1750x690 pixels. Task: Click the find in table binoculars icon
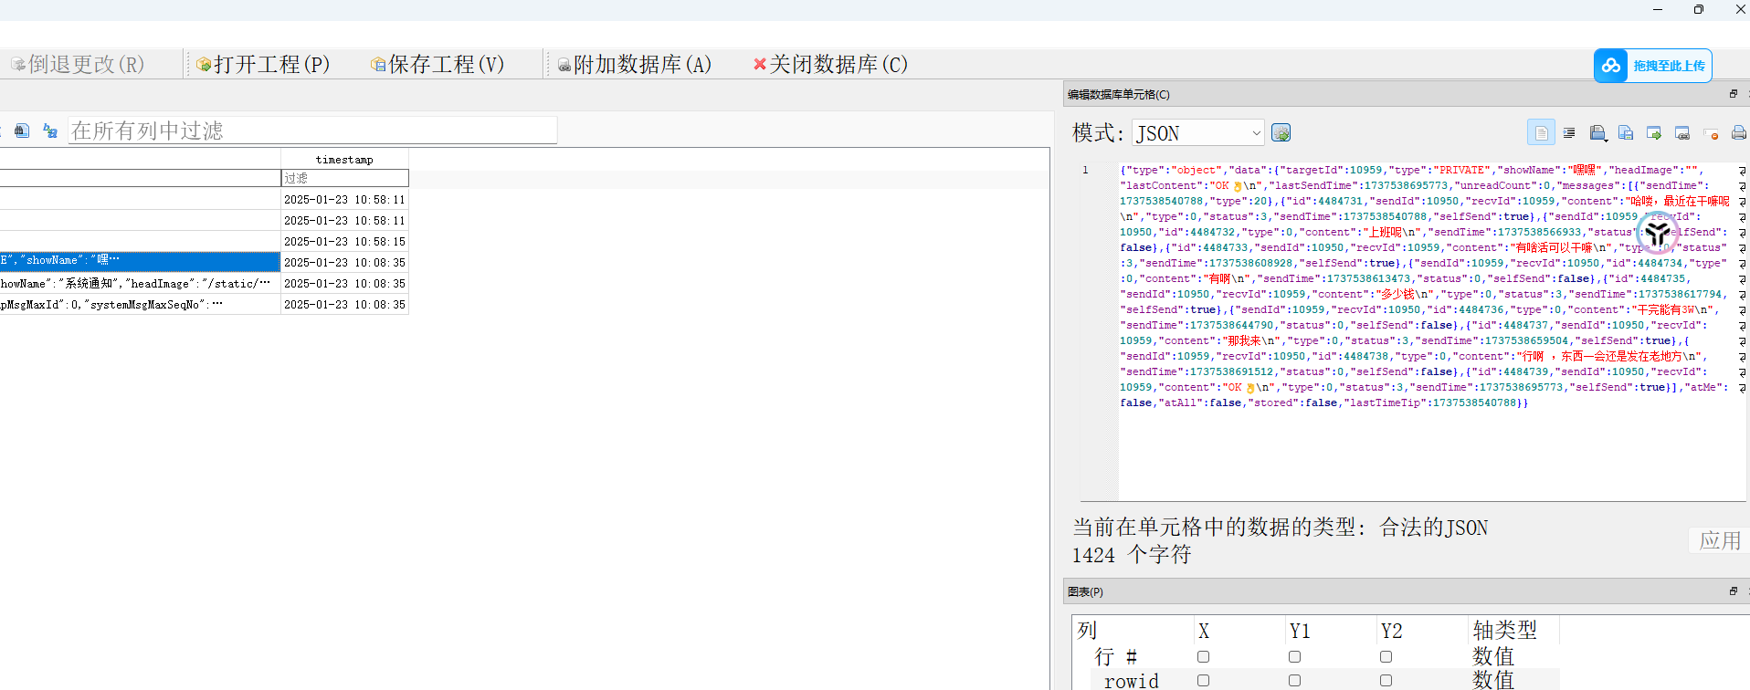tap(22, 131)
